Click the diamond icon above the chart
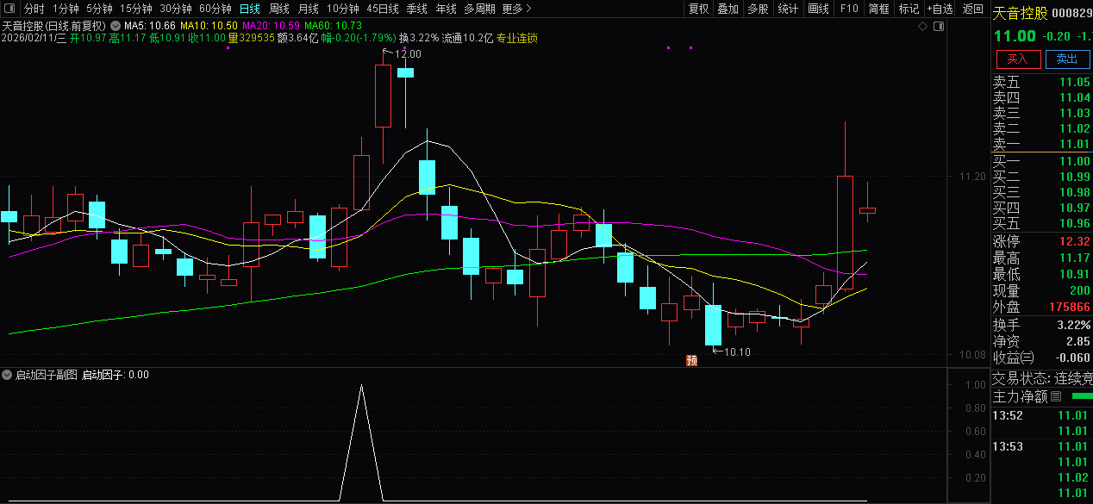Viewport: 1093px width, 504px height. pos(923,27)
